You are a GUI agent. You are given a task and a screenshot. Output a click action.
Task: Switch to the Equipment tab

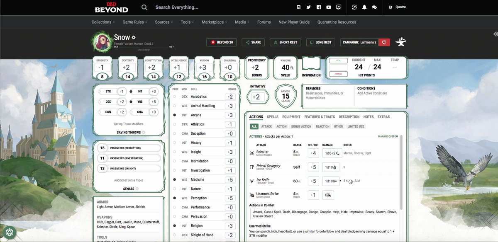291,117
